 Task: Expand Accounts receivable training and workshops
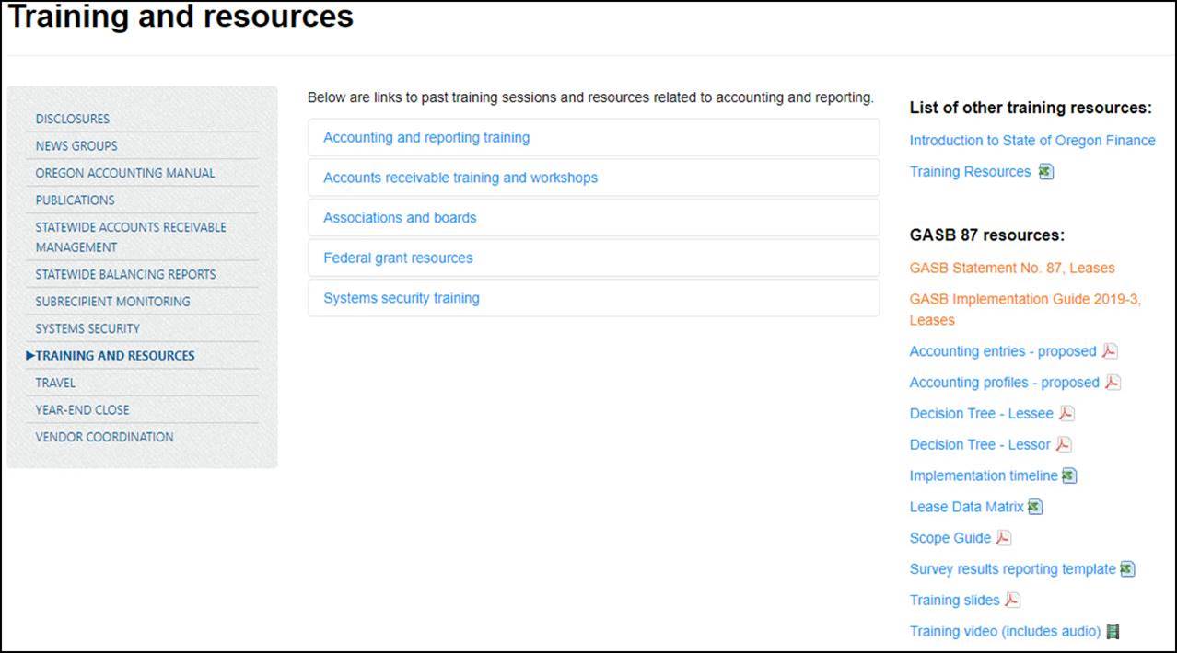pos(460,178)
